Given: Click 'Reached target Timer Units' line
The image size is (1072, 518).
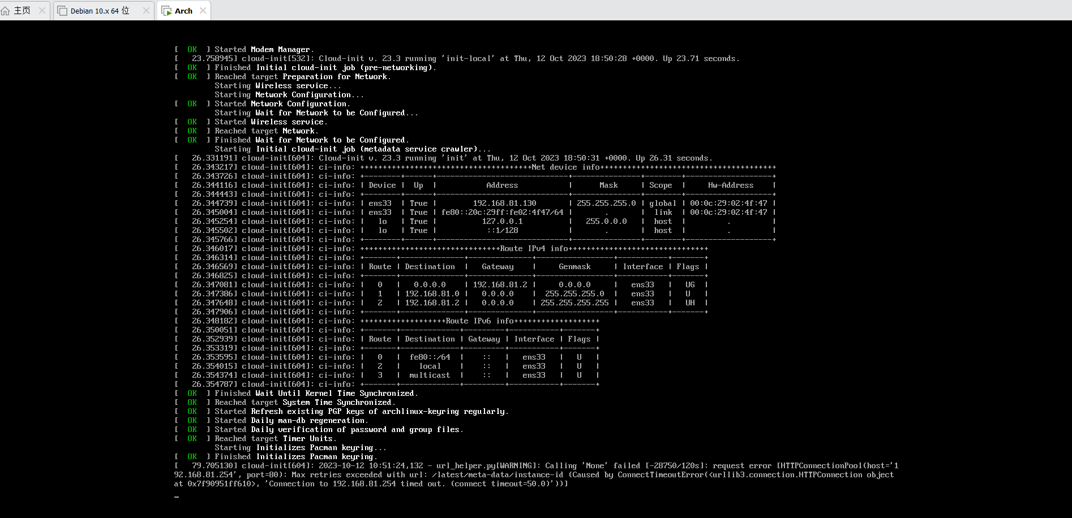Looking at the screenshot, I should [x=255, y=439].
